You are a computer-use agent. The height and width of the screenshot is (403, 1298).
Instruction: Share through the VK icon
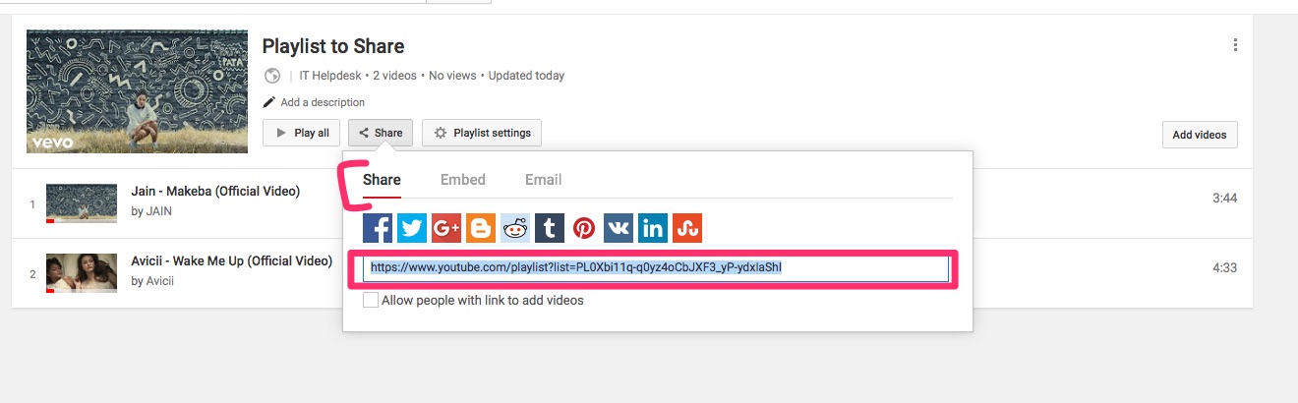pos(619,228)
